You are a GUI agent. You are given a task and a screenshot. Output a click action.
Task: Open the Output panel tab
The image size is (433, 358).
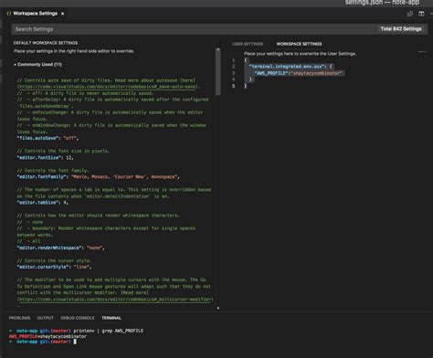pyautogui.click(x=46, y=318)
